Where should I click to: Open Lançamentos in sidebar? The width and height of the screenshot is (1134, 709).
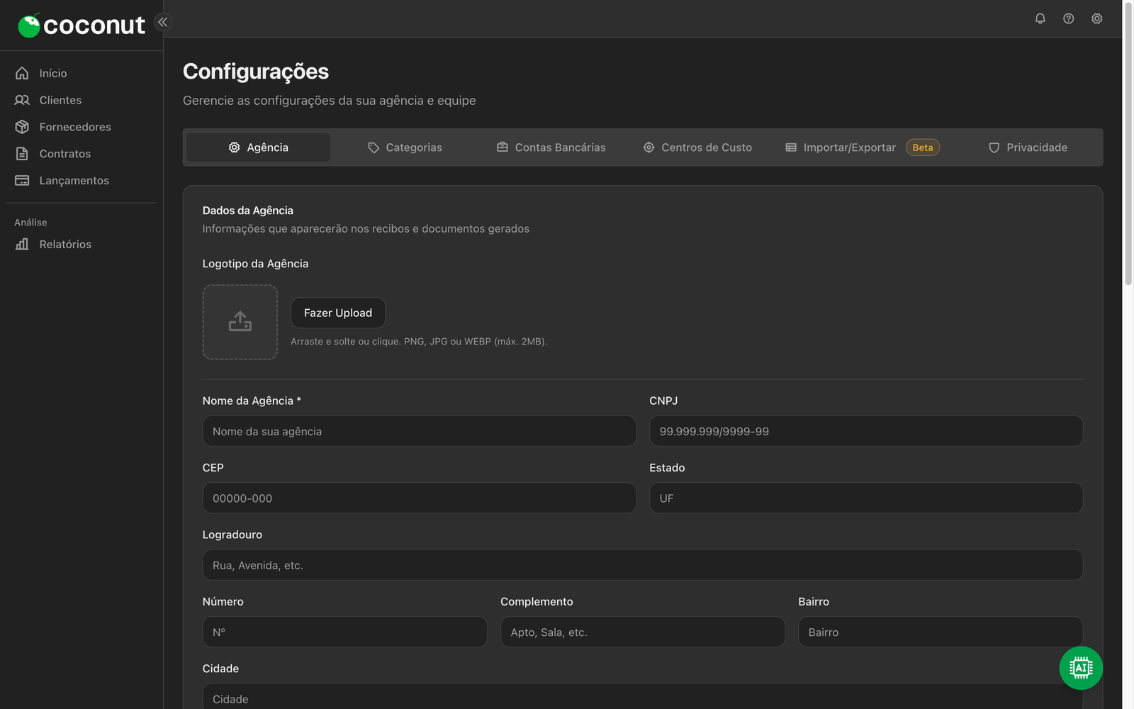(82, 181)
